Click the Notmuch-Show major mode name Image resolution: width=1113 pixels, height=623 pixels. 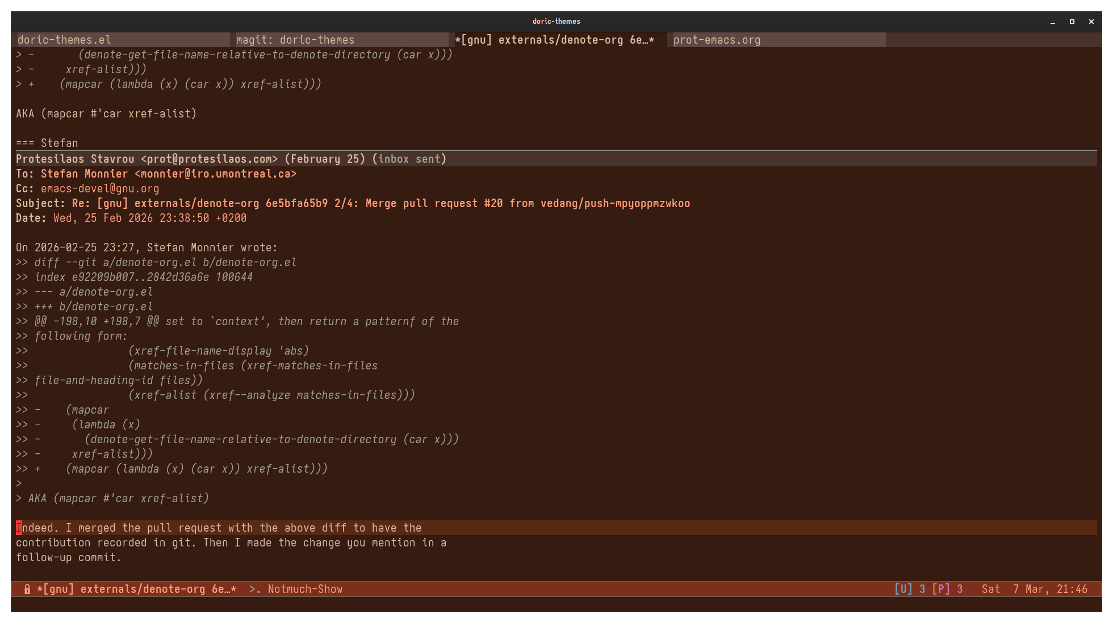click(305, 589)
